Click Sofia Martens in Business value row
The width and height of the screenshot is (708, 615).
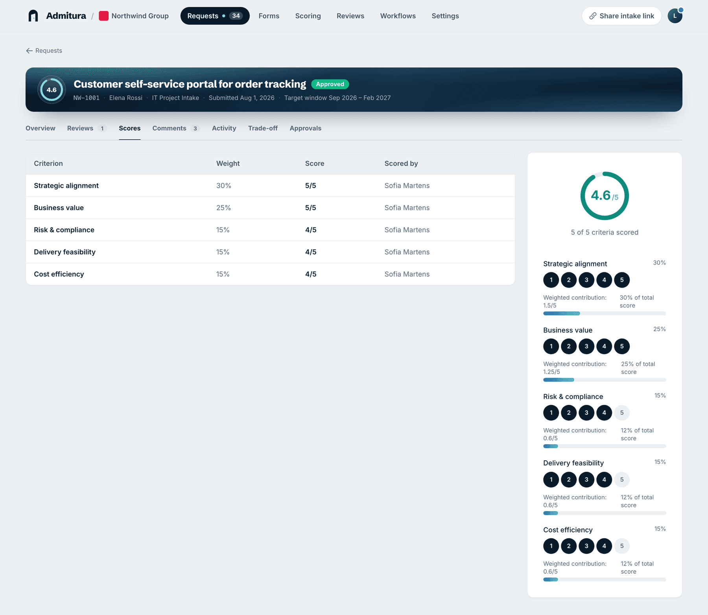click(x=407, y=208)
